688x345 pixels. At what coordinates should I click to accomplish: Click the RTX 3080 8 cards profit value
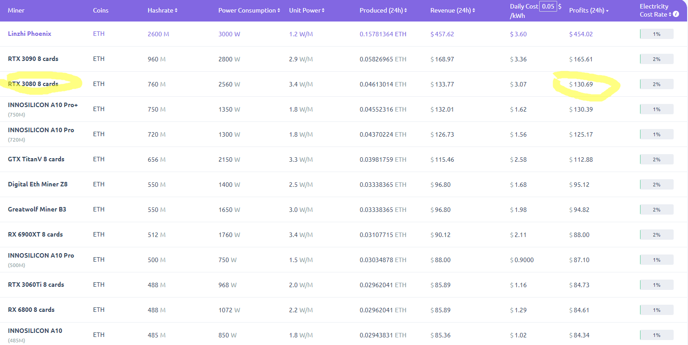click(x=581, y=84)
